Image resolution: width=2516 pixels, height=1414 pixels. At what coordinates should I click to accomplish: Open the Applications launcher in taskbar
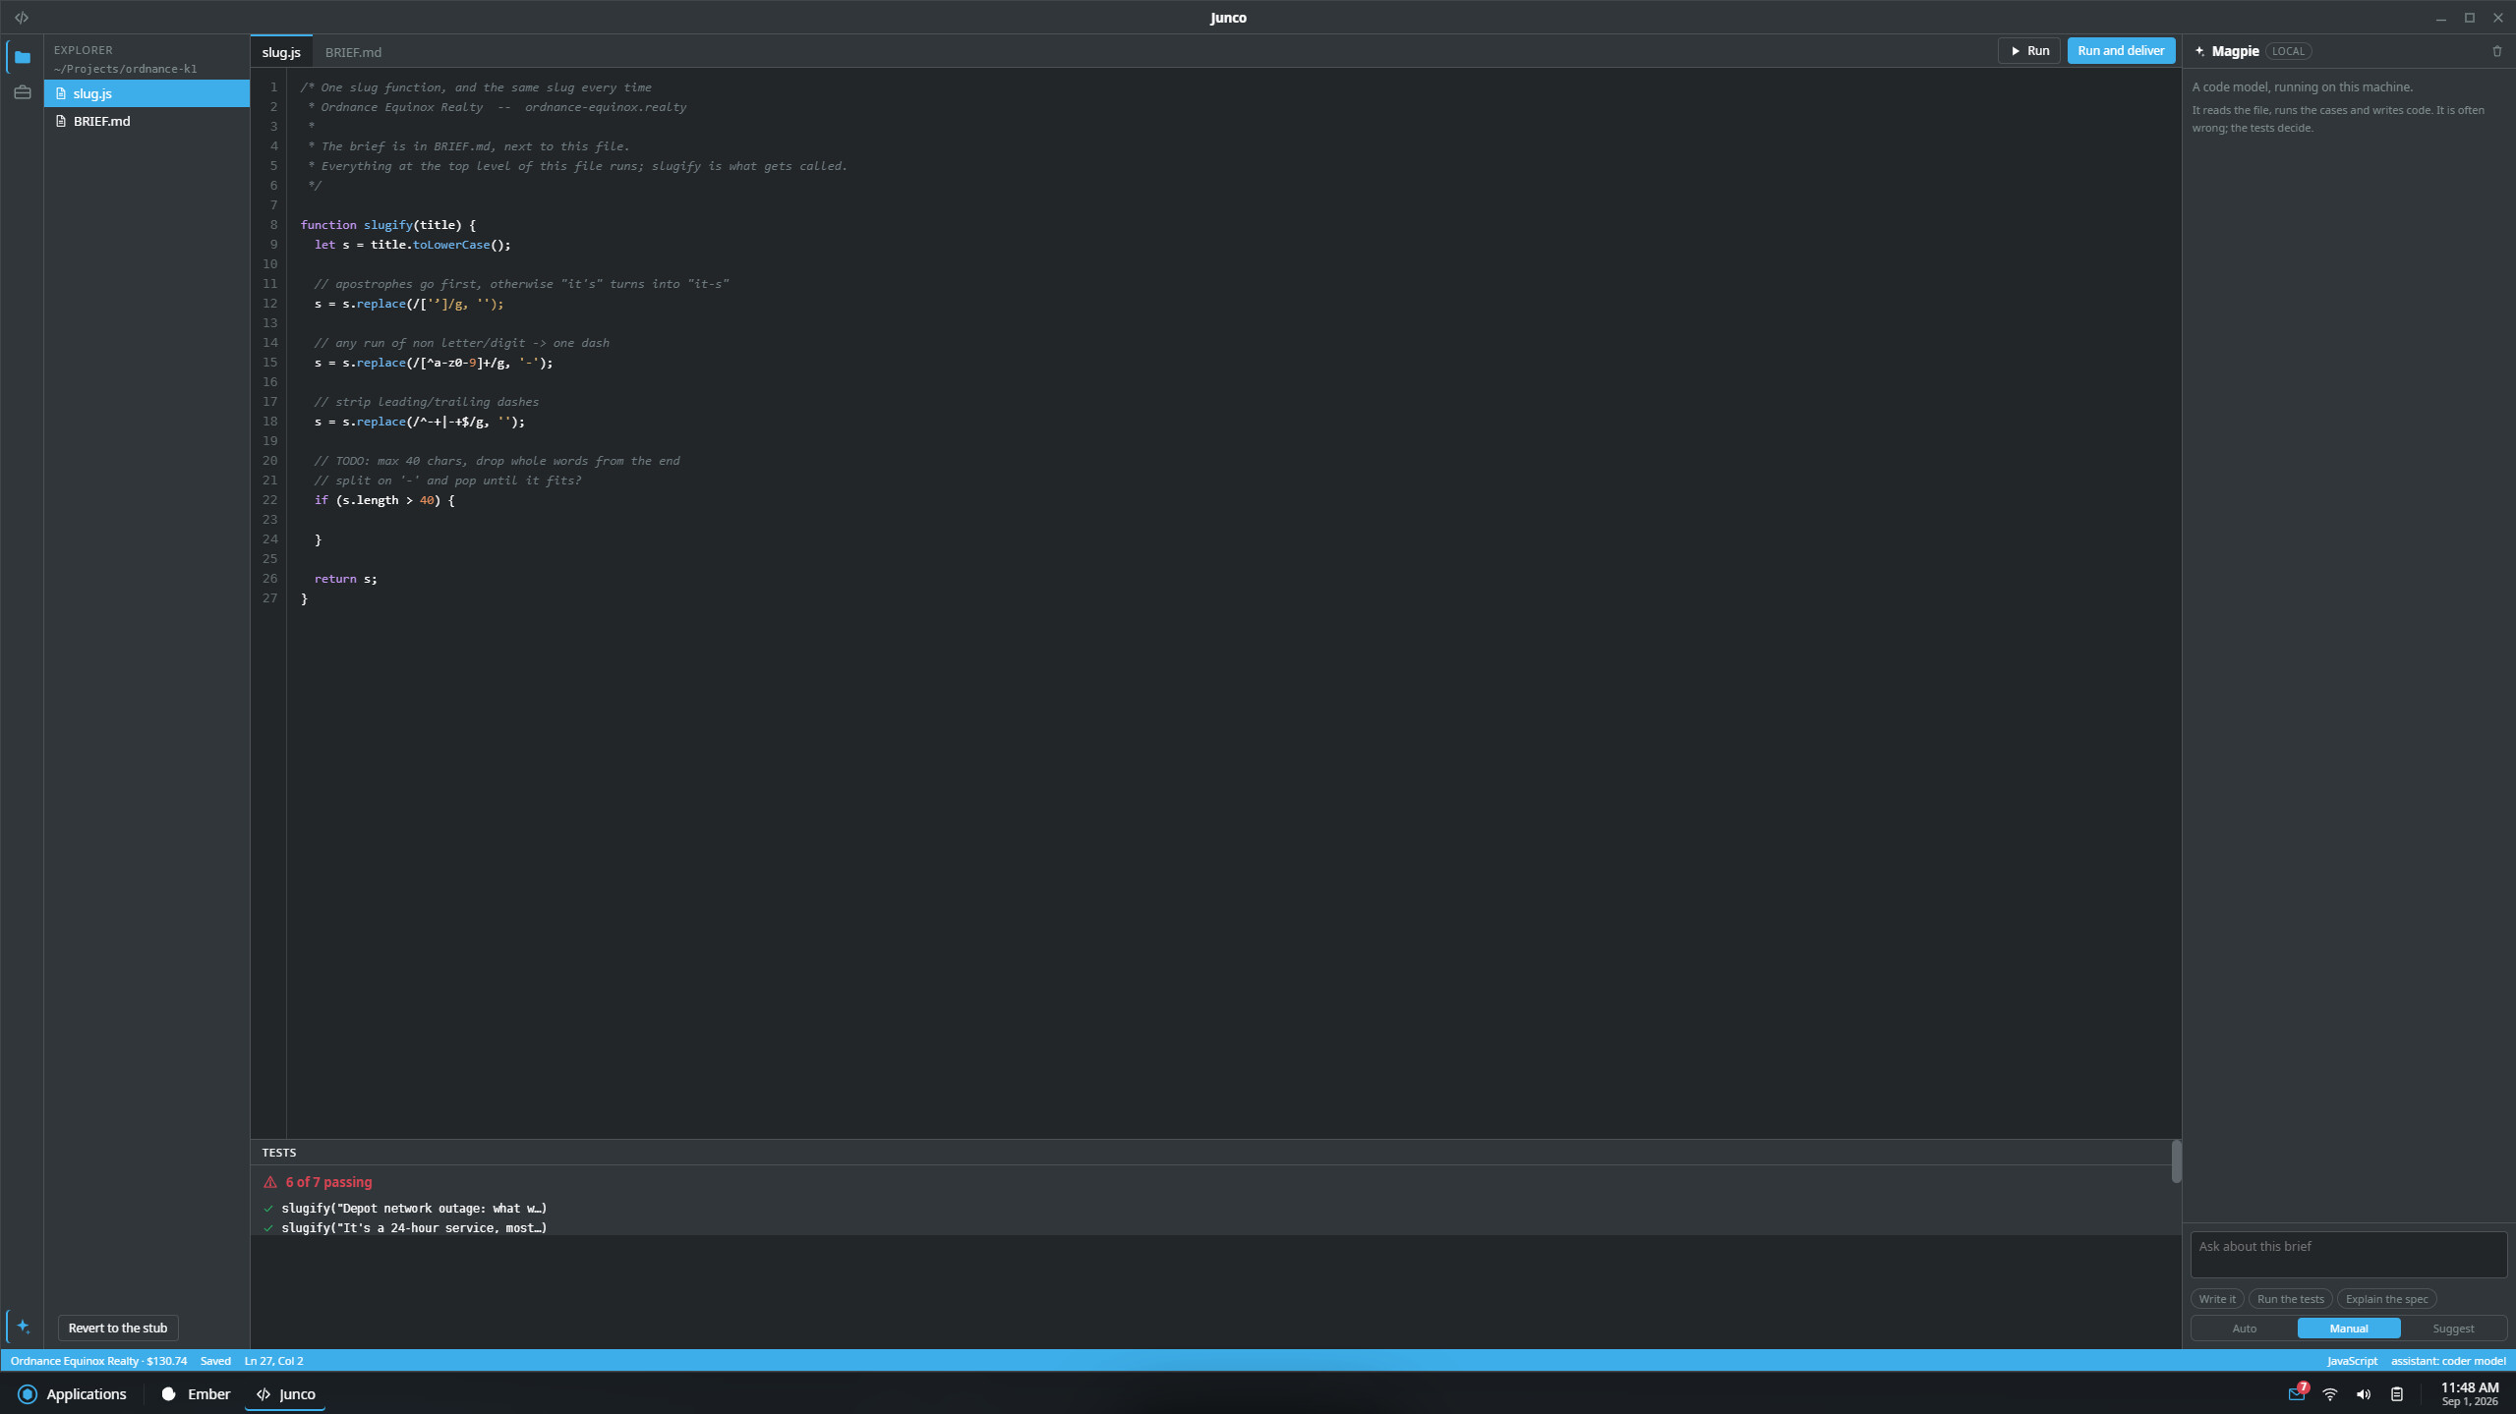(x=73, y=1393)
